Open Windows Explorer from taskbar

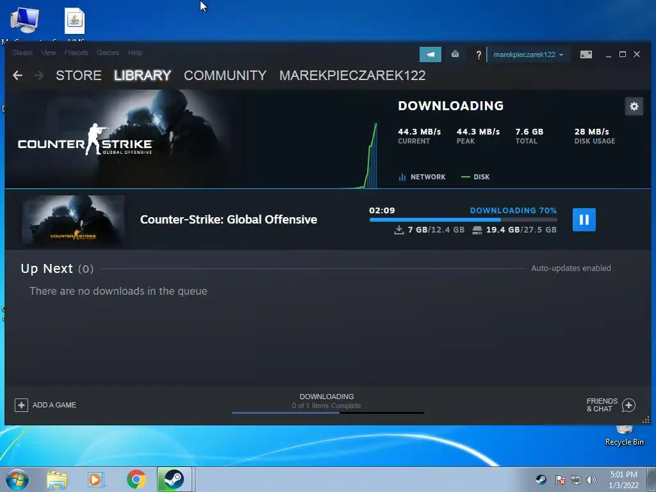[57, 479]
